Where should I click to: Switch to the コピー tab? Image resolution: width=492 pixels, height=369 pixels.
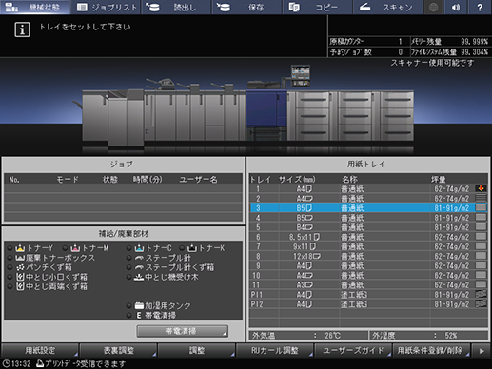(318, 8)
